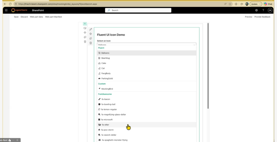Click Web part data in toolbar
Viewport: 277px width, 142px height.
pos(36,17)
